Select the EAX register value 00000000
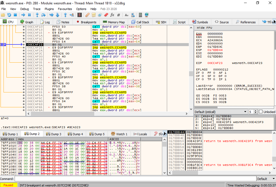 [x=215, y=34]
